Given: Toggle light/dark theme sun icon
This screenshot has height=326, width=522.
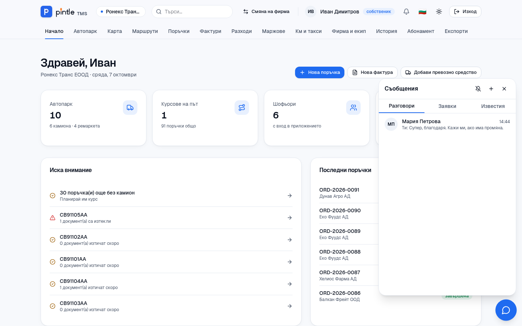Looking at the screenshot, I should click(439, 12).
